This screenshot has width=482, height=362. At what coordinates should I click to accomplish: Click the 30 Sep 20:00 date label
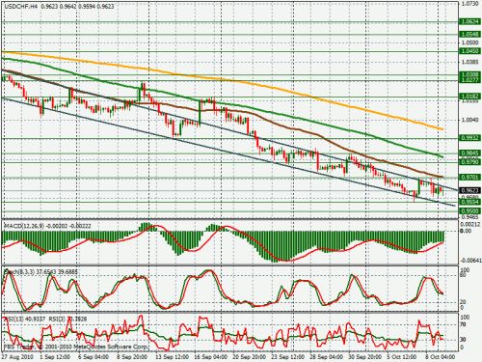point(365,357)
